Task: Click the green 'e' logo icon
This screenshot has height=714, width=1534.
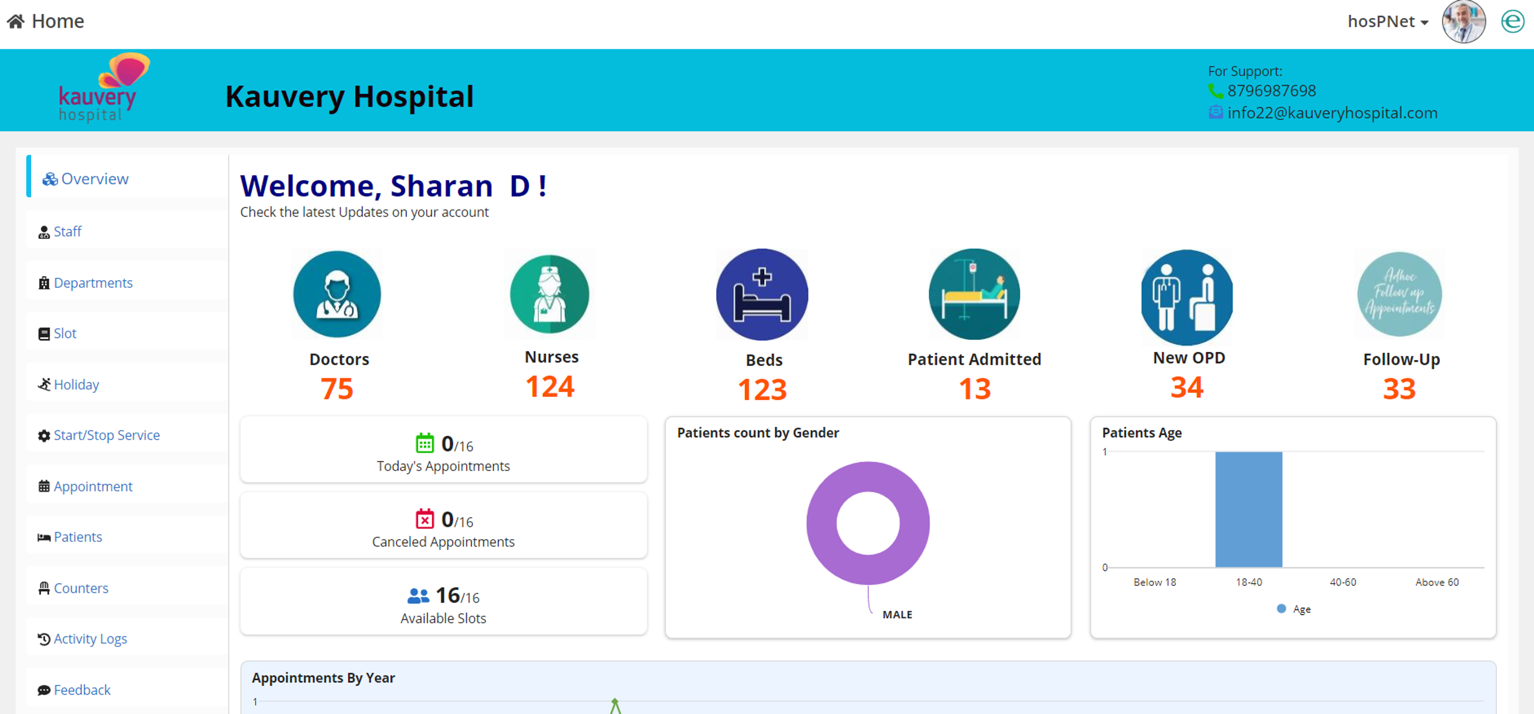Action: click(x=1512, y=22)
